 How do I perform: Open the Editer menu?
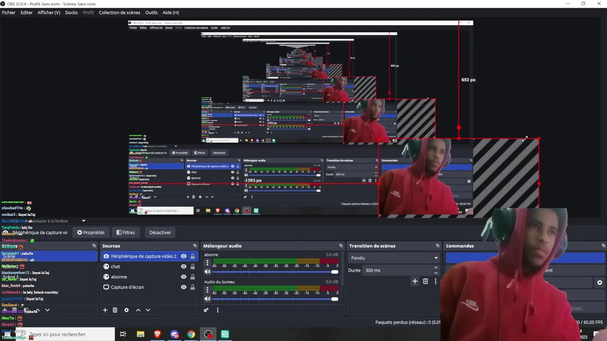[x=27, y=12]
